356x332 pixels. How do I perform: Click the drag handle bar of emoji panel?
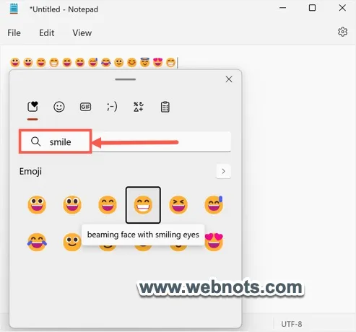pyautogui.click(x=126, y=79)
